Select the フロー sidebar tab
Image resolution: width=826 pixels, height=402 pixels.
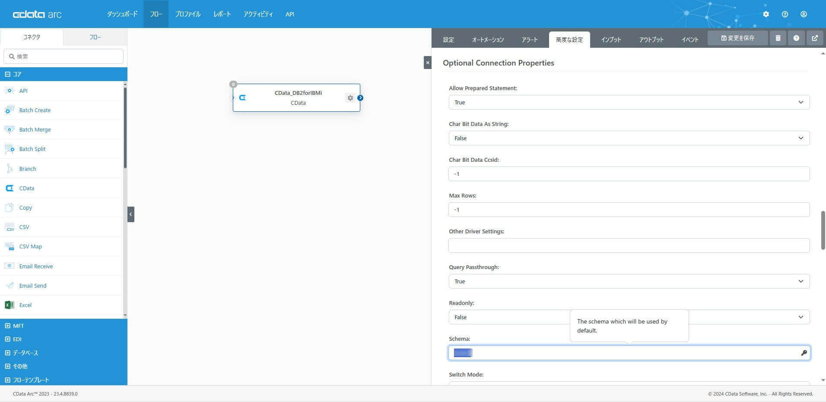tap(95, 37)
